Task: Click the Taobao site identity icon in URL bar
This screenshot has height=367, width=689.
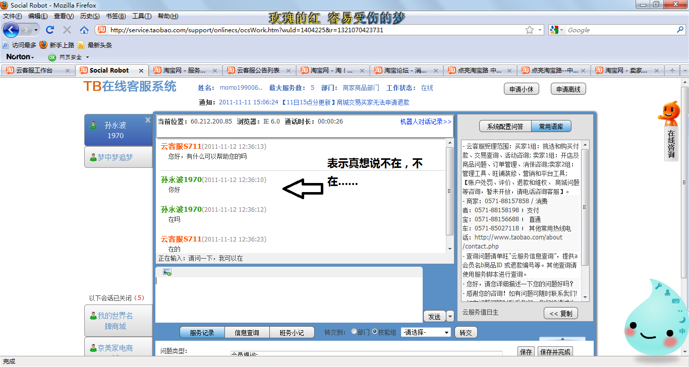Action: click(x=101, y=30)
